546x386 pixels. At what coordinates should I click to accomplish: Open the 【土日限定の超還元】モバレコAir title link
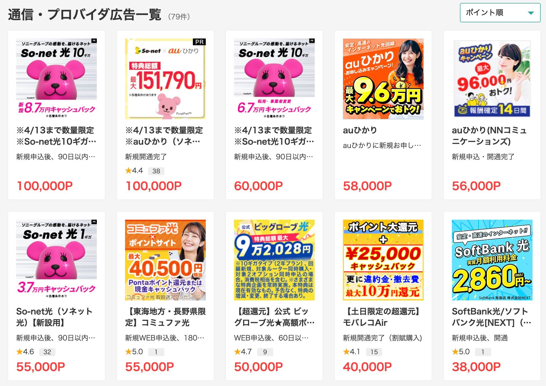pyautogui.click(x=382, y=317)
